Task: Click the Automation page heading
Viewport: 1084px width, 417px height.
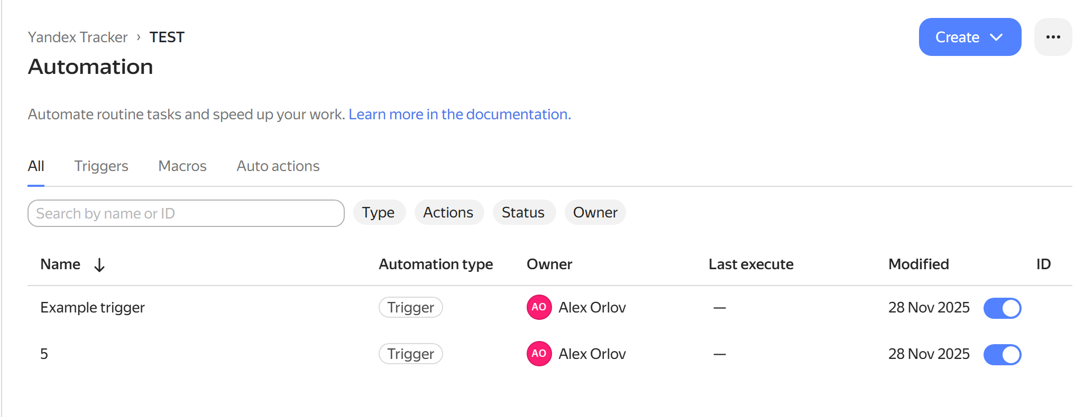Action: pos(90,67)
